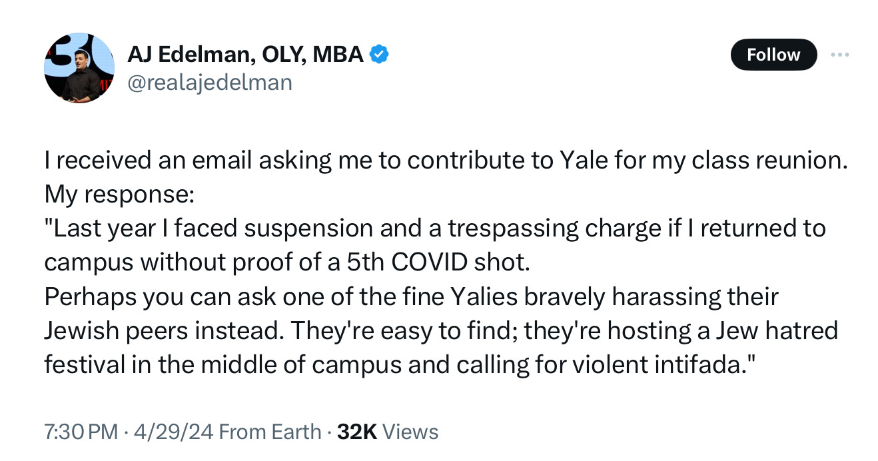Open the display name AJ Edelman, OLY, MBA
This screenshot has height=461, width=878.
click(245, 55)
